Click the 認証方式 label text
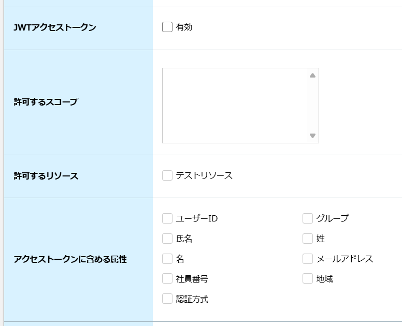 pyautogui.click(x=192, y=299)
